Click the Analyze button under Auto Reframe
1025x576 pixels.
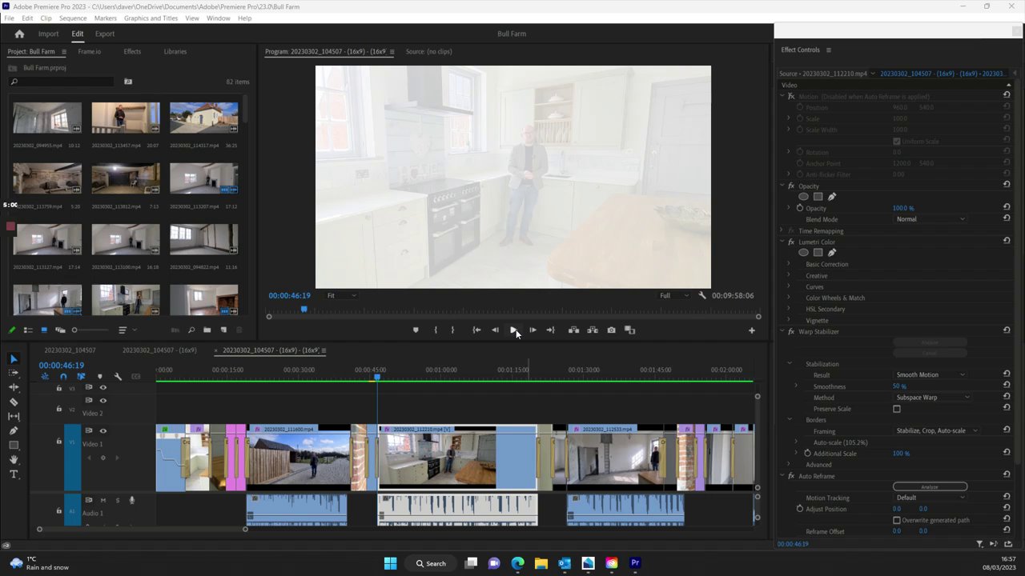(930, 486)
